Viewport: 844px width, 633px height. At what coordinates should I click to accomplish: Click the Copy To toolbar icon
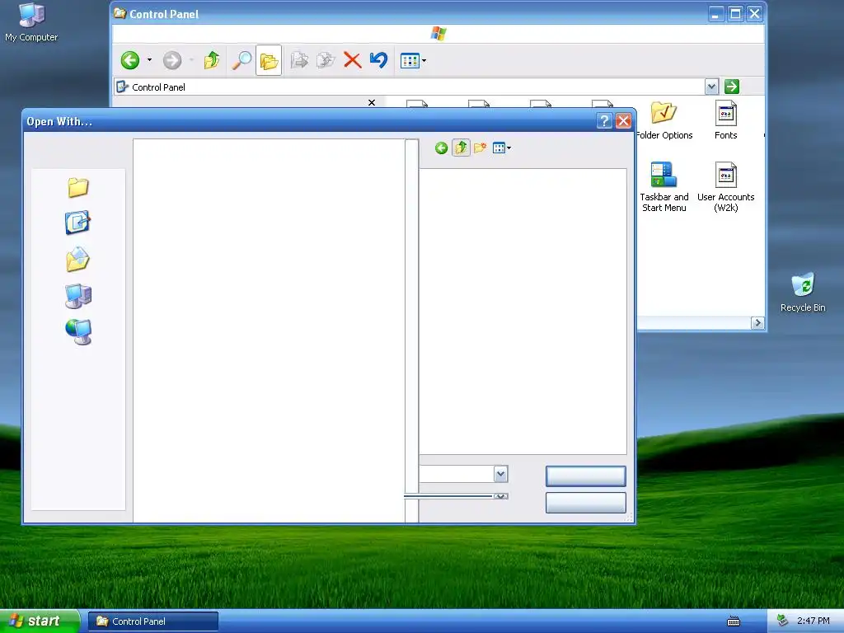pyautogui.click(x=326, y=60)
